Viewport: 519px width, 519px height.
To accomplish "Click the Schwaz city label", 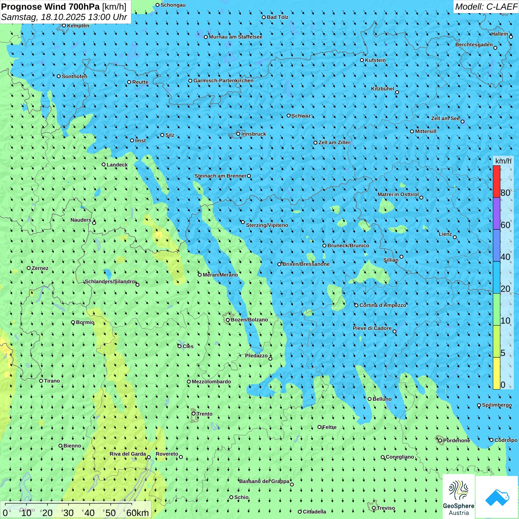I will (x=301, y=116).
